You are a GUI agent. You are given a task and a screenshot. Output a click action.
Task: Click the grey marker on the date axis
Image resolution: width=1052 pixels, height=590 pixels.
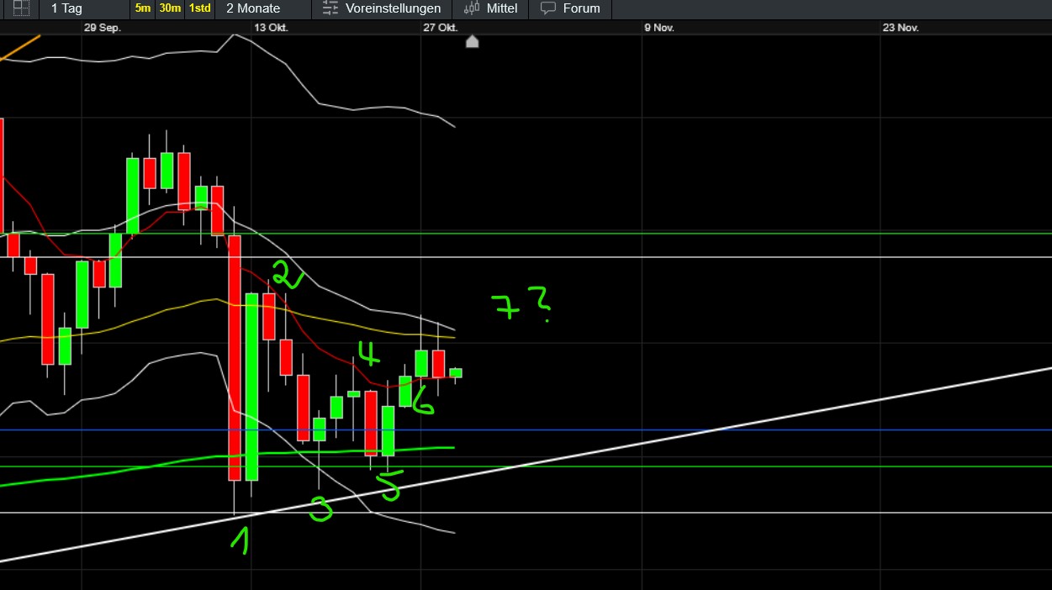[472, 41]
